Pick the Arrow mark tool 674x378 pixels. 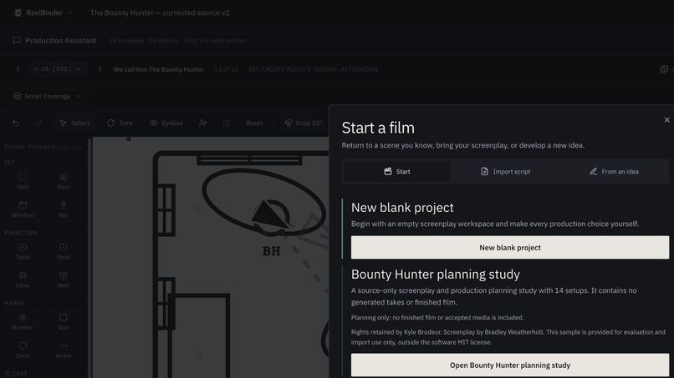64,350
